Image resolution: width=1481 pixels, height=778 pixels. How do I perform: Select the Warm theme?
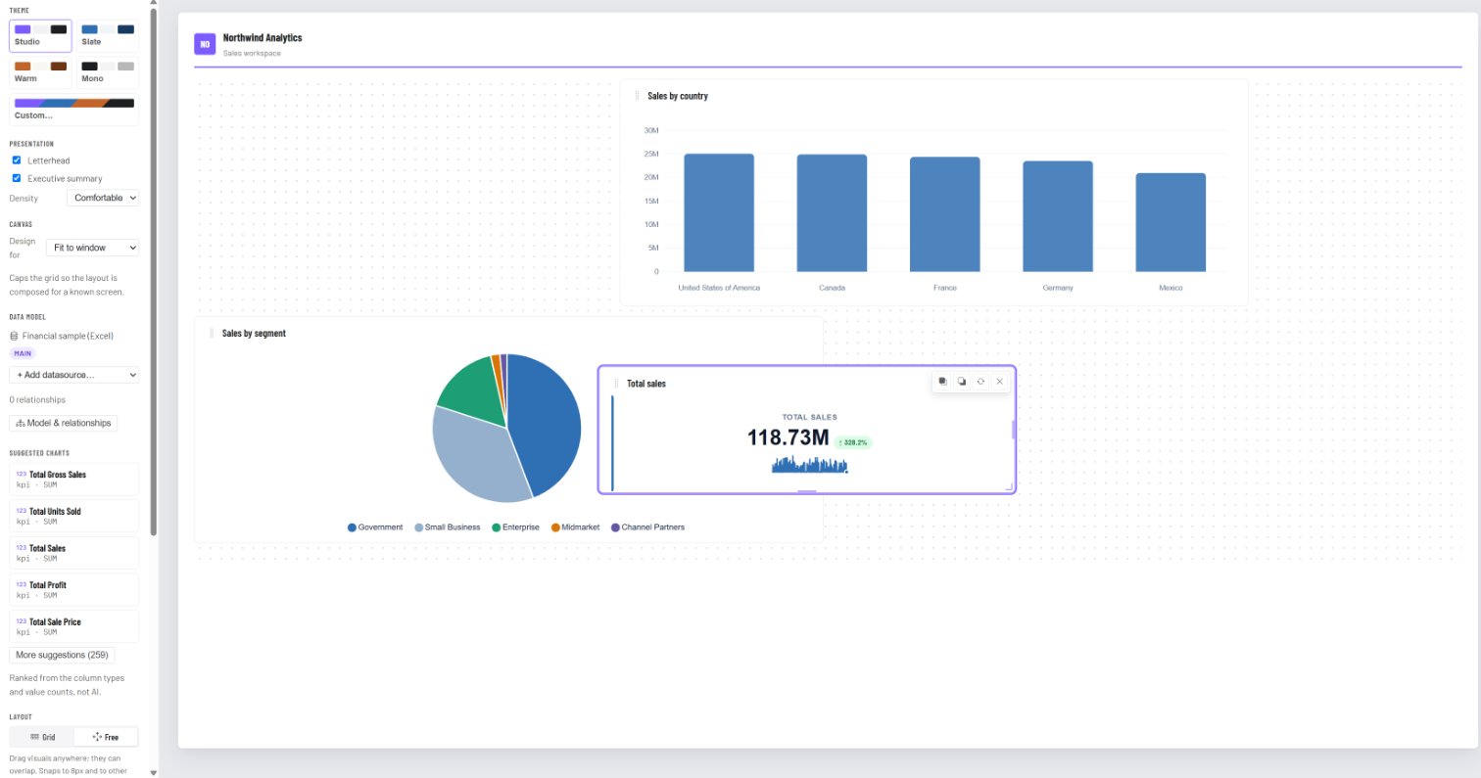click(x=40, y=71)
